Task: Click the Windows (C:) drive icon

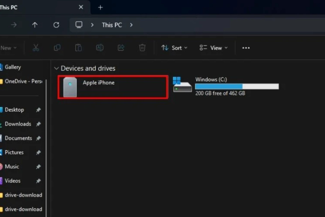Action: (x=182, y=84)
